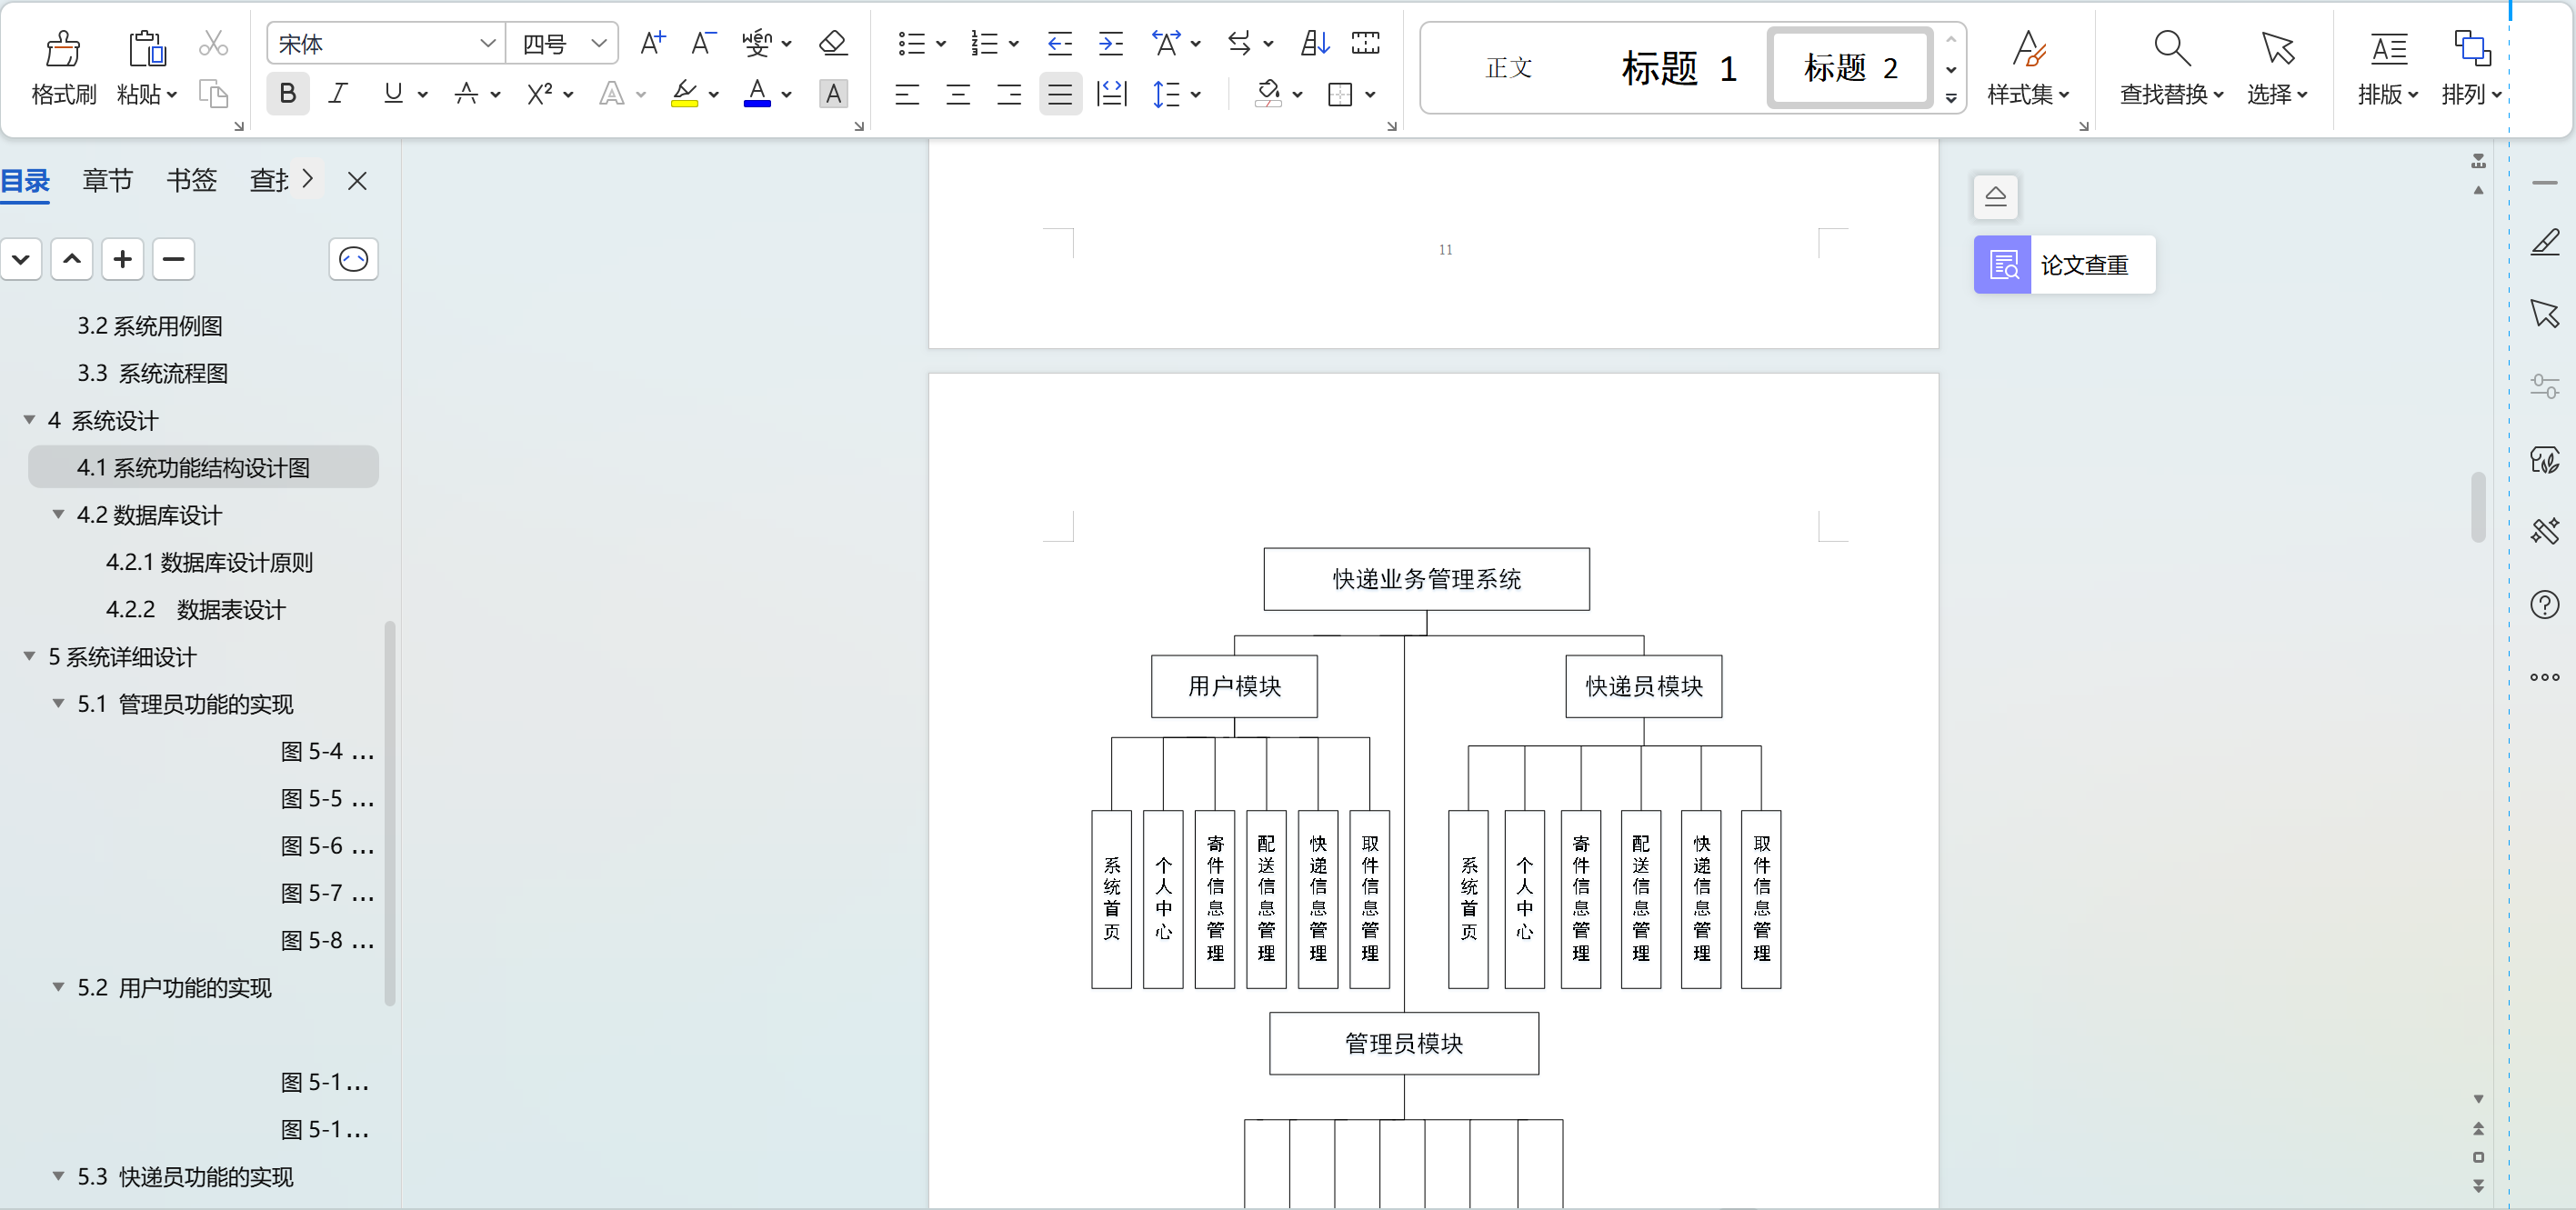Click the 论文查重 paper check icon
Viewport: 2576px width, 1210px height.
[2003, 265]
